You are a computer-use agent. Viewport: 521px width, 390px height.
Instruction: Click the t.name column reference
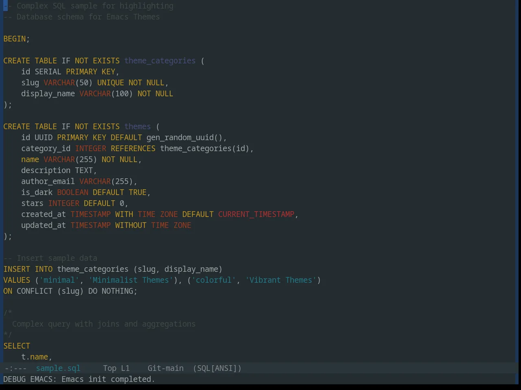35,357
